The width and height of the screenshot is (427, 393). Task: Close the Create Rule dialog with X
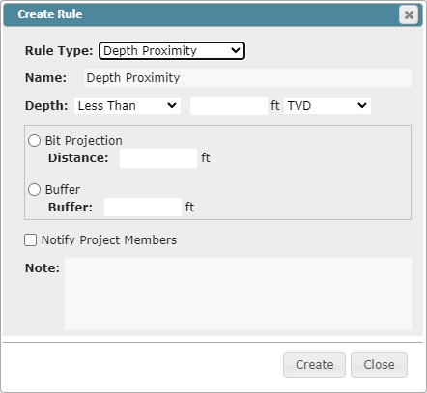click(x=409, y=14)
